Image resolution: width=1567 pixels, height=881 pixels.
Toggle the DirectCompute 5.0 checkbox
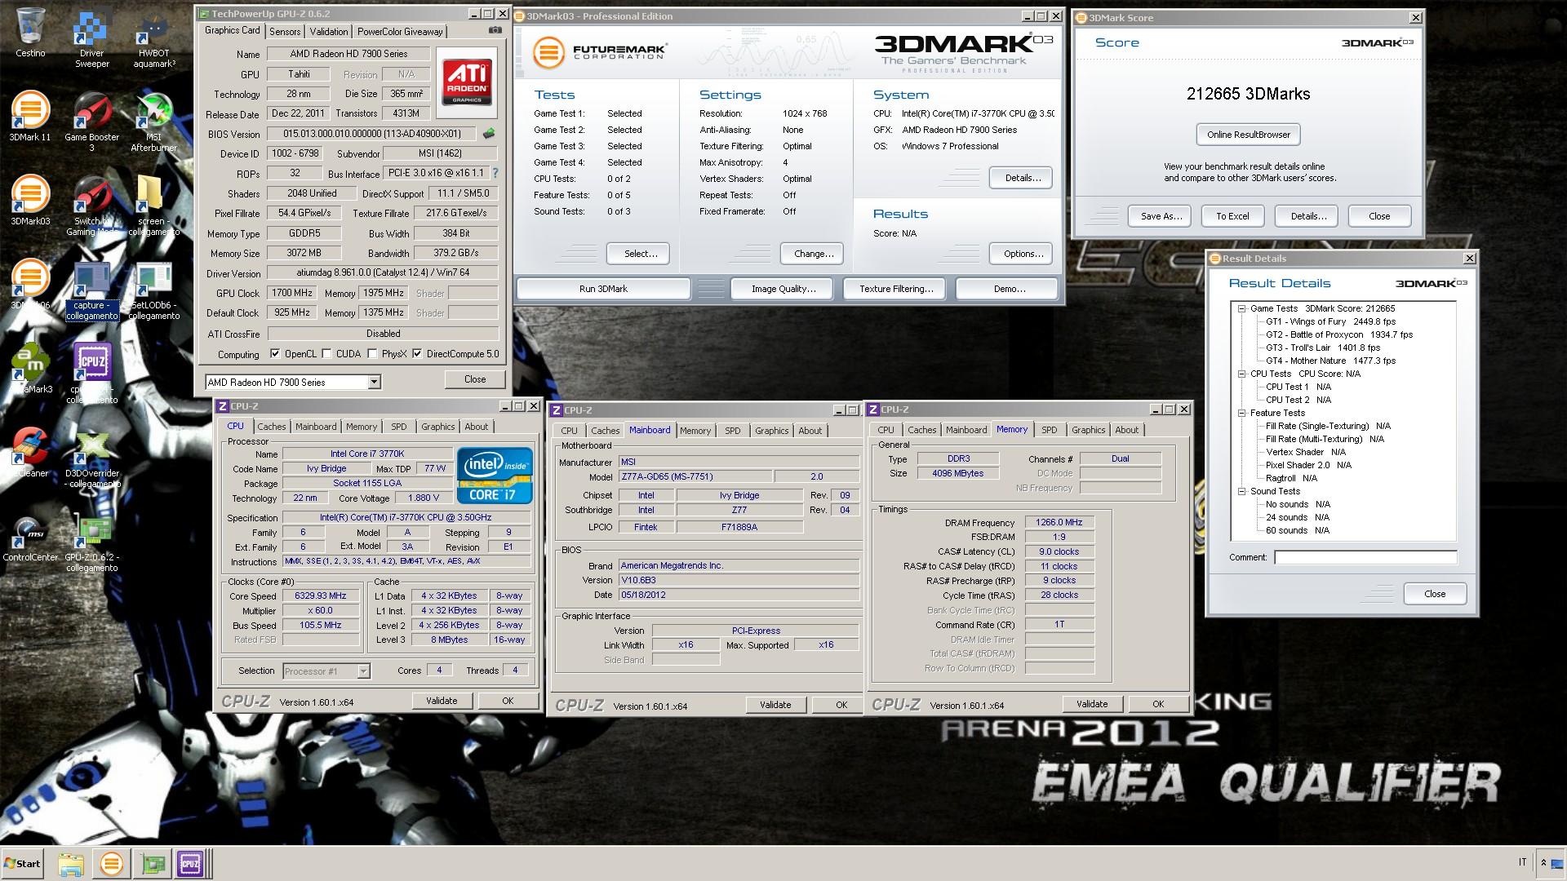[418, 354]
